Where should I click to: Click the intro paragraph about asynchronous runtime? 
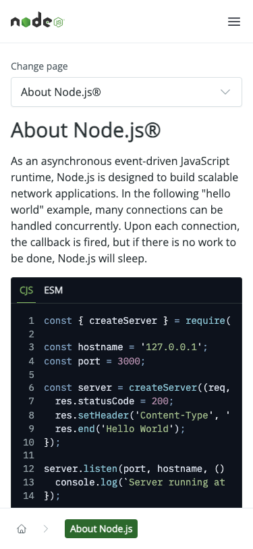point(125,210)
